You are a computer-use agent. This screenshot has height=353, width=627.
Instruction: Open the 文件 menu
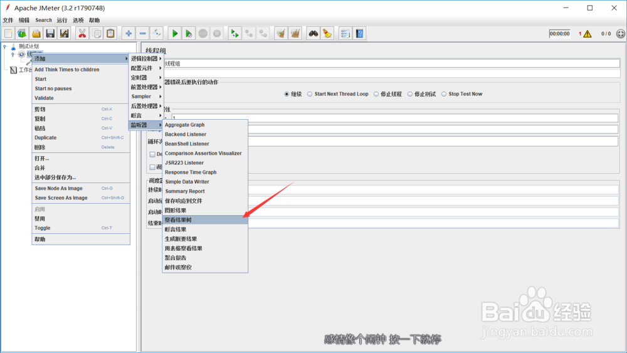[x=8, y=20]
